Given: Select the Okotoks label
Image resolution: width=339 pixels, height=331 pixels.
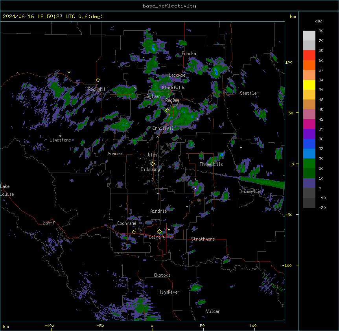Looking at the screenshot, I should coord(162,275).
